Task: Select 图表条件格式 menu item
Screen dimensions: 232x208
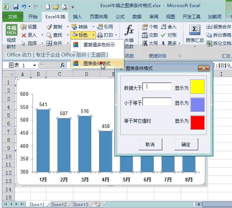Action: click(x=97, y=64)
